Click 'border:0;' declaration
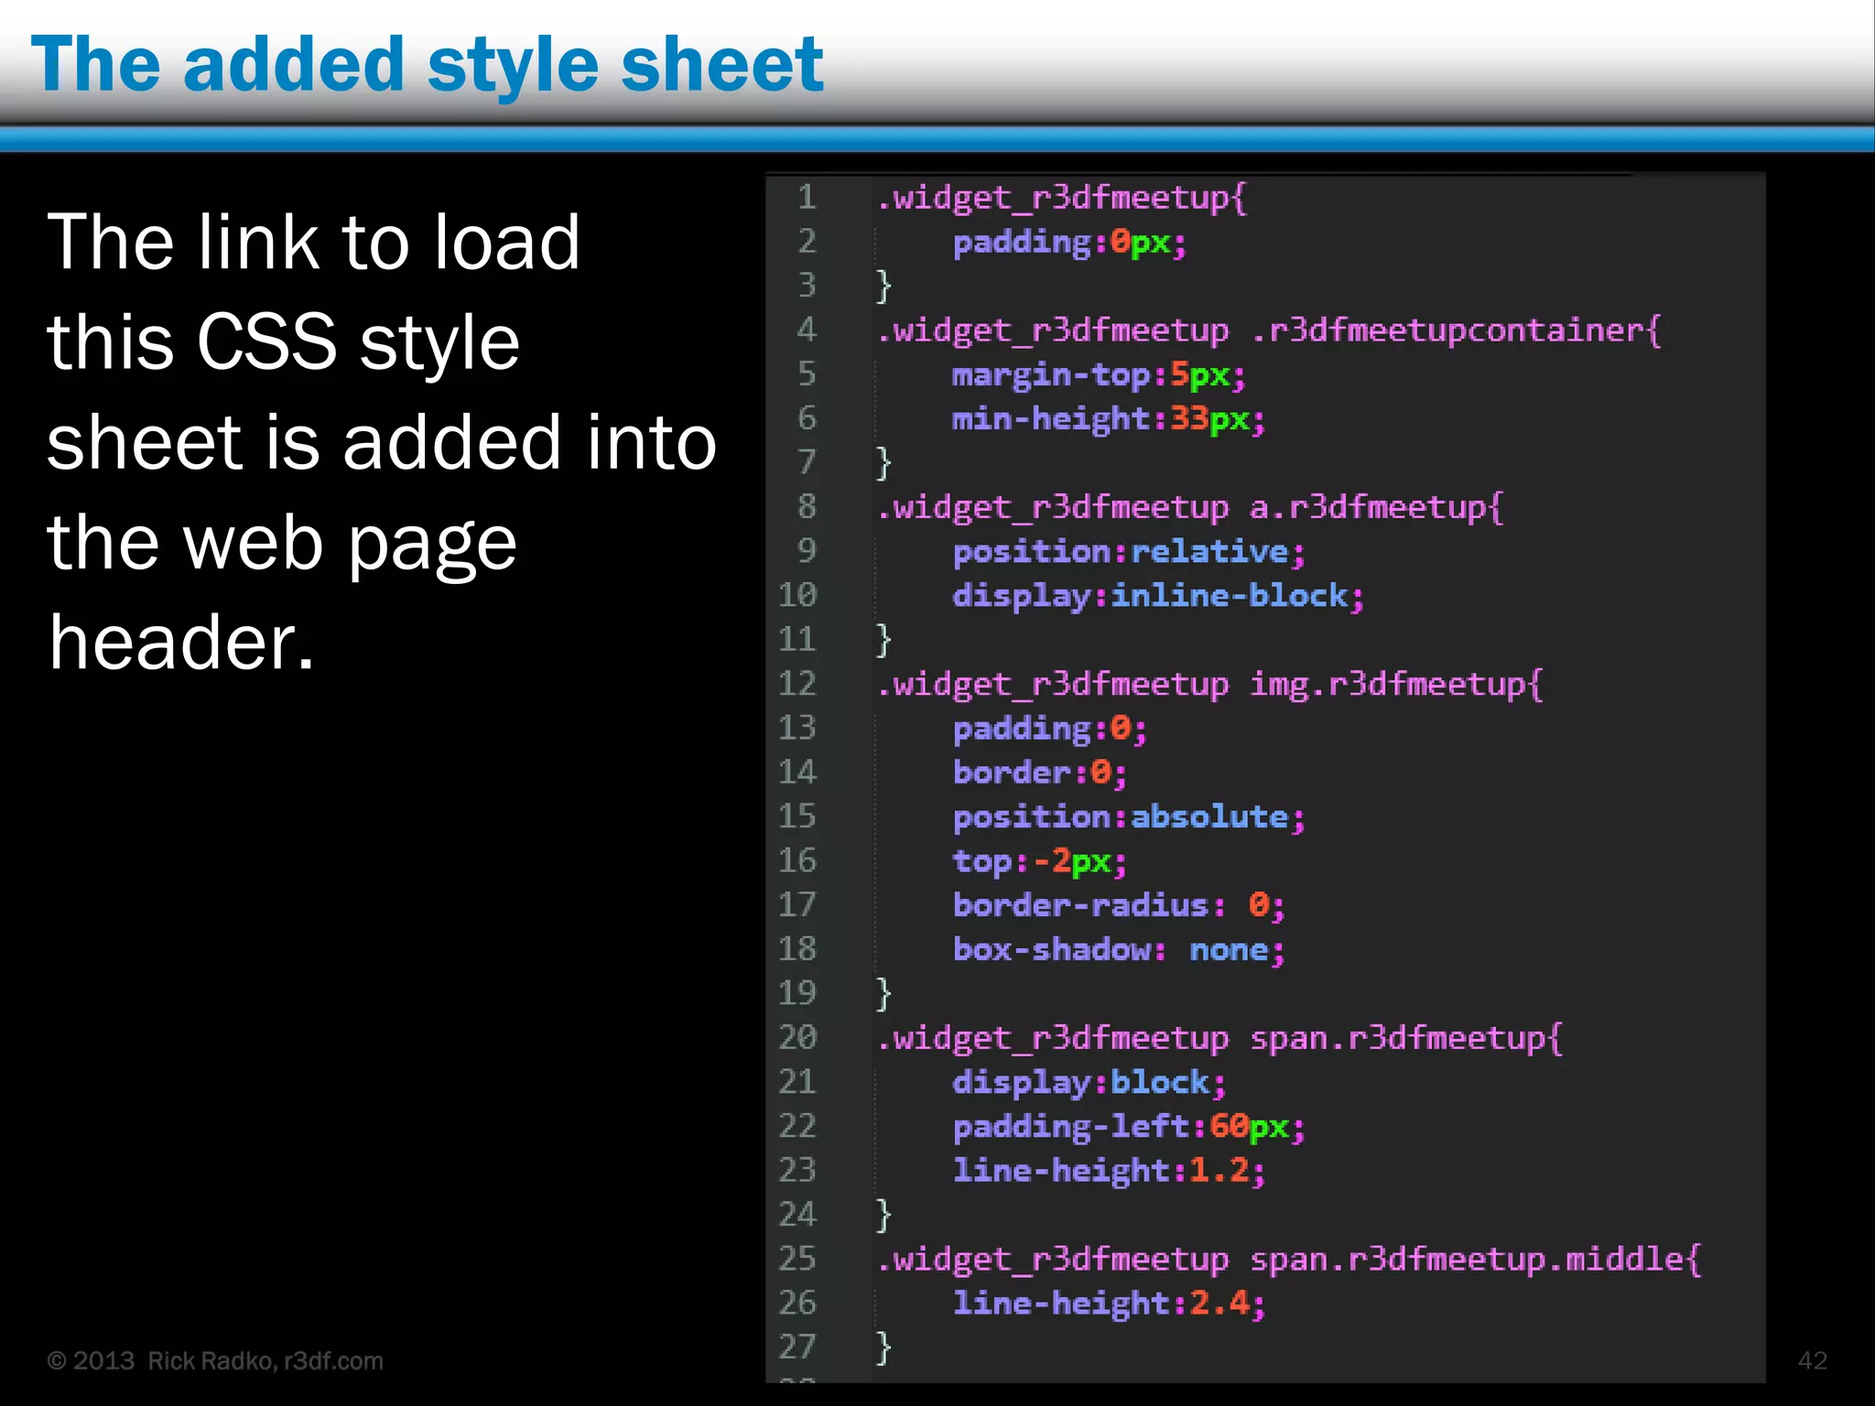The height and width of the screenshot is (1406, 1875). (1039, 773)
